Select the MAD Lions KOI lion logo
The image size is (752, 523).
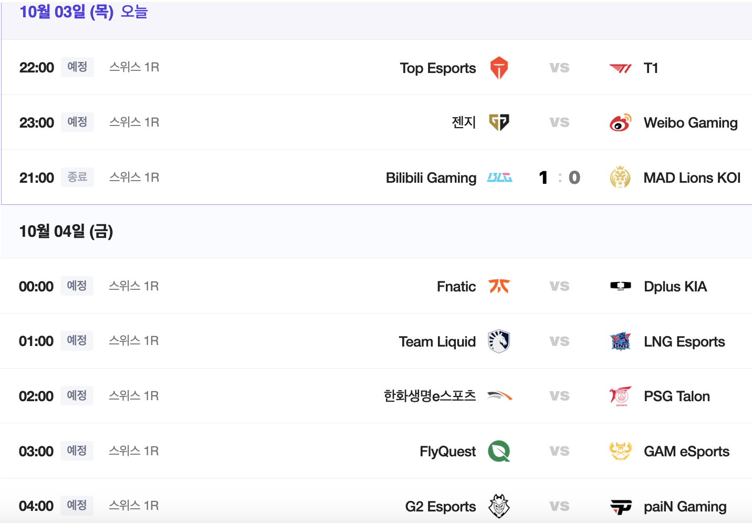(x=620, y=177)
